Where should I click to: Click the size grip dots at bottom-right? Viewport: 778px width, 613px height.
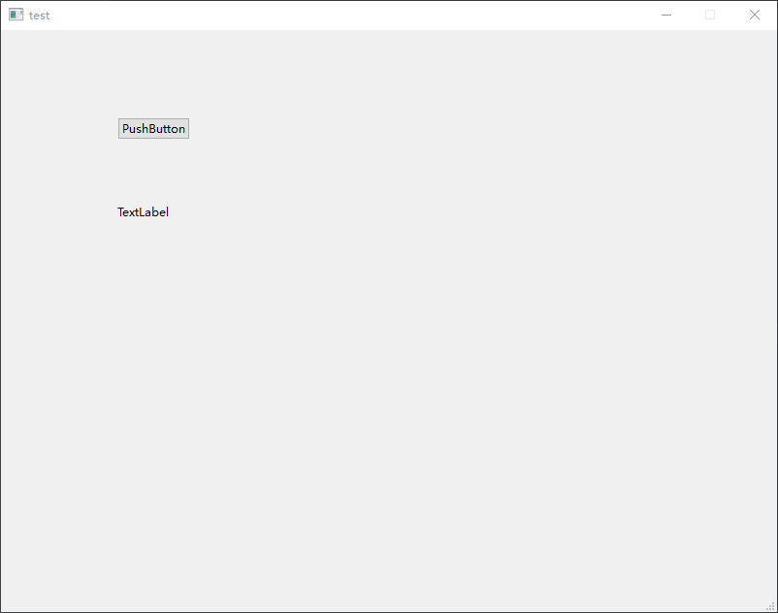[x=770, y=606]
